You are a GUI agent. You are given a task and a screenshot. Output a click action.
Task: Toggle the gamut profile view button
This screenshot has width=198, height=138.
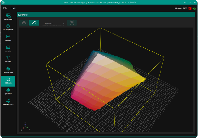[x=34, y=23]
